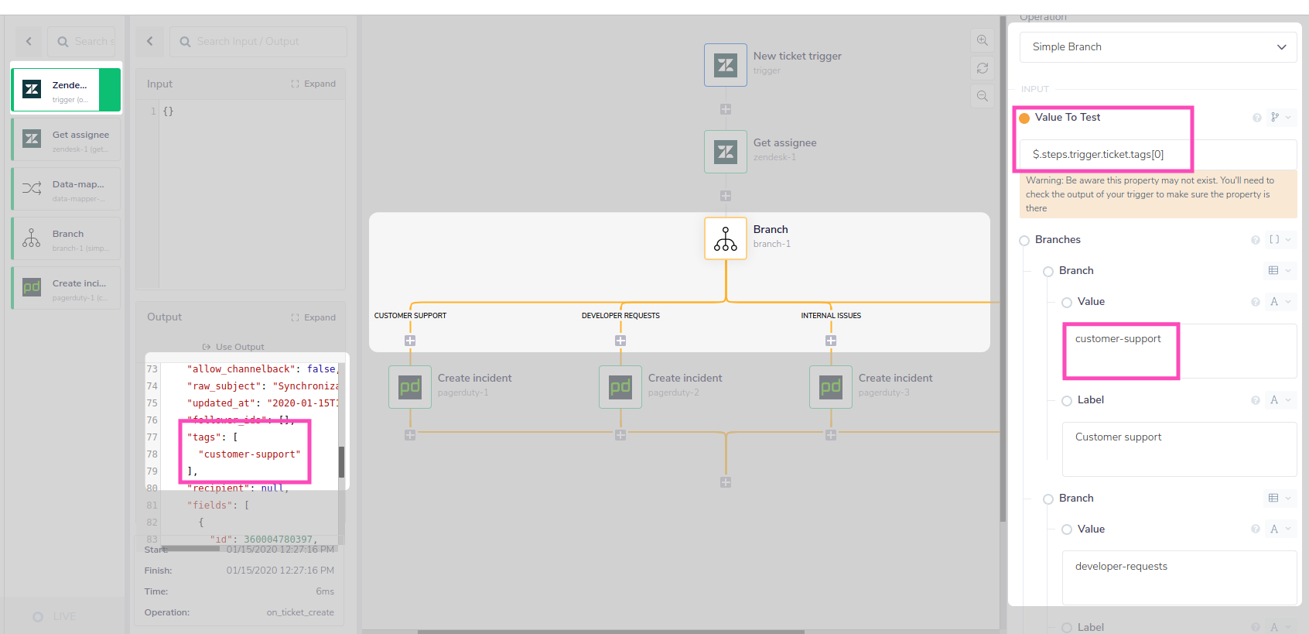Click the pagerduty-2 Create incident icon
The height and width of the screenshot is (634, 1309).
click(620, 386)
